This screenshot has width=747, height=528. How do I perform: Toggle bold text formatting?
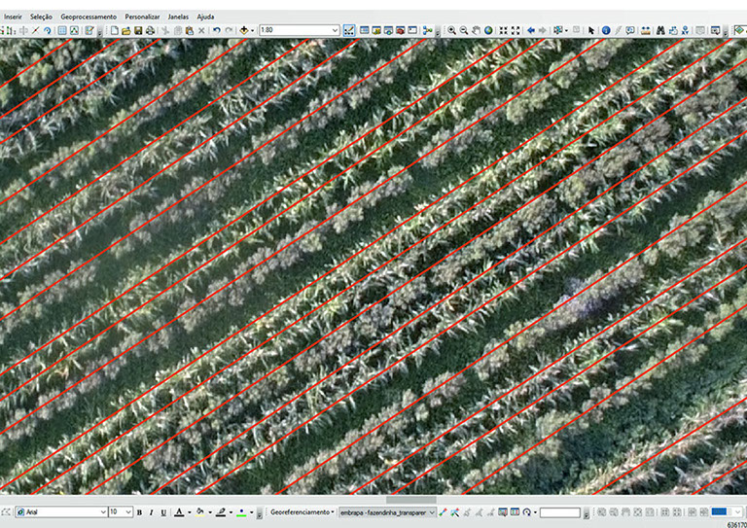(139, 512)
